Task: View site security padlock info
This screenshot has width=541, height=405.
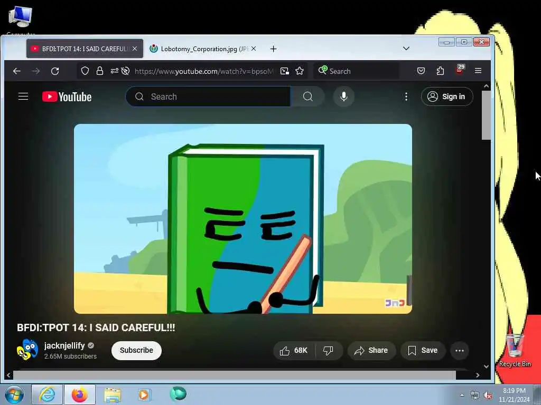Action: 100,71
